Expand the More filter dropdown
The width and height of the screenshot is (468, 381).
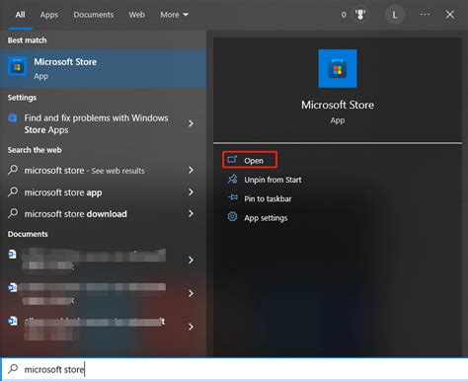[x=175, y=15]
